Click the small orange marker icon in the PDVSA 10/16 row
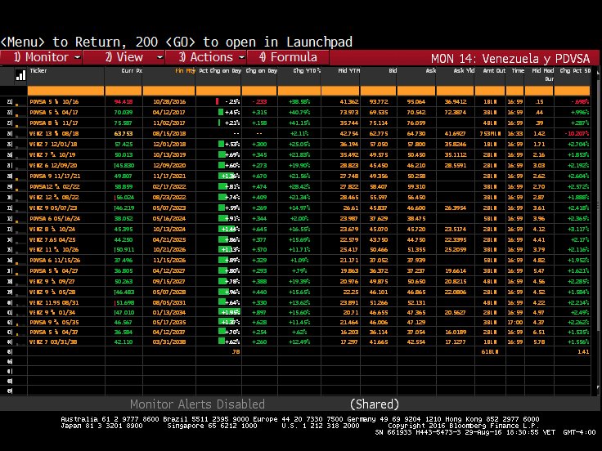Viewport: 602px width, 451px height. 16,104
